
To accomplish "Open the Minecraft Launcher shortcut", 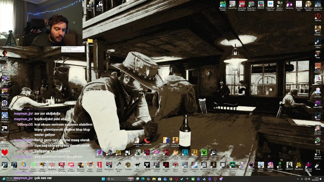I will (204, 154).
